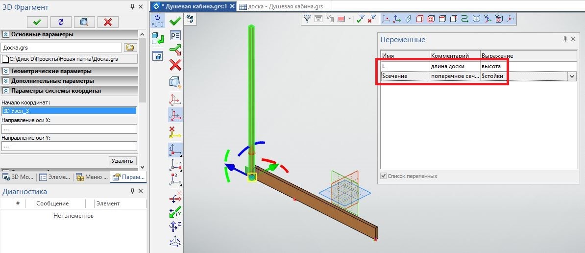This screenshot has height=253, width=585.
Task: Click the green checkmark confirm button in 3D Фрагмент panel
Action: 37,22
